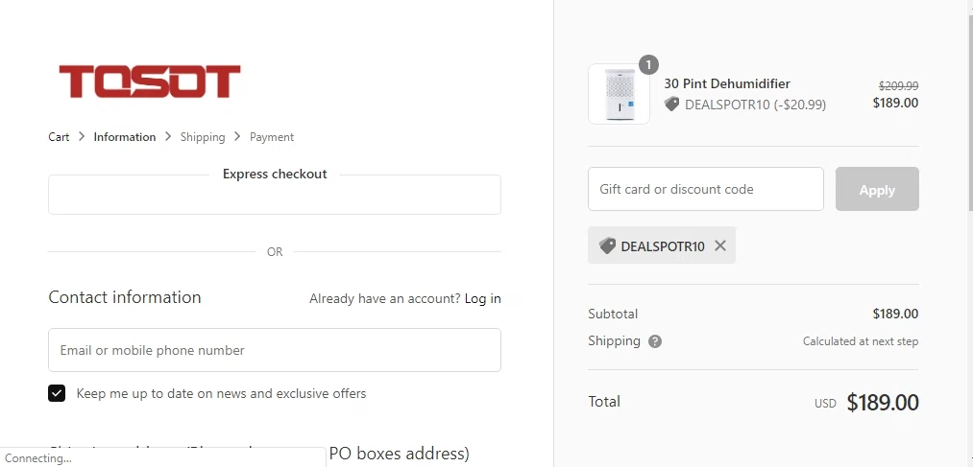
Task: Click the 30 Pint Dehumidifier title
Action: click(727, 83)
